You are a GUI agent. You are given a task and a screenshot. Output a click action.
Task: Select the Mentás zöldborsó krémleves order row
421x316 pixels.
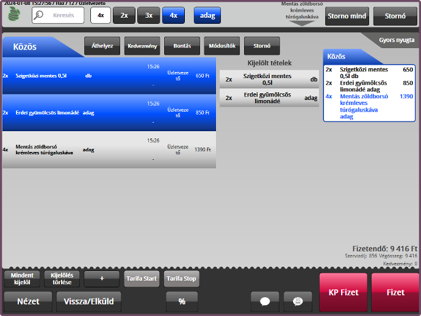pos(109,149)
